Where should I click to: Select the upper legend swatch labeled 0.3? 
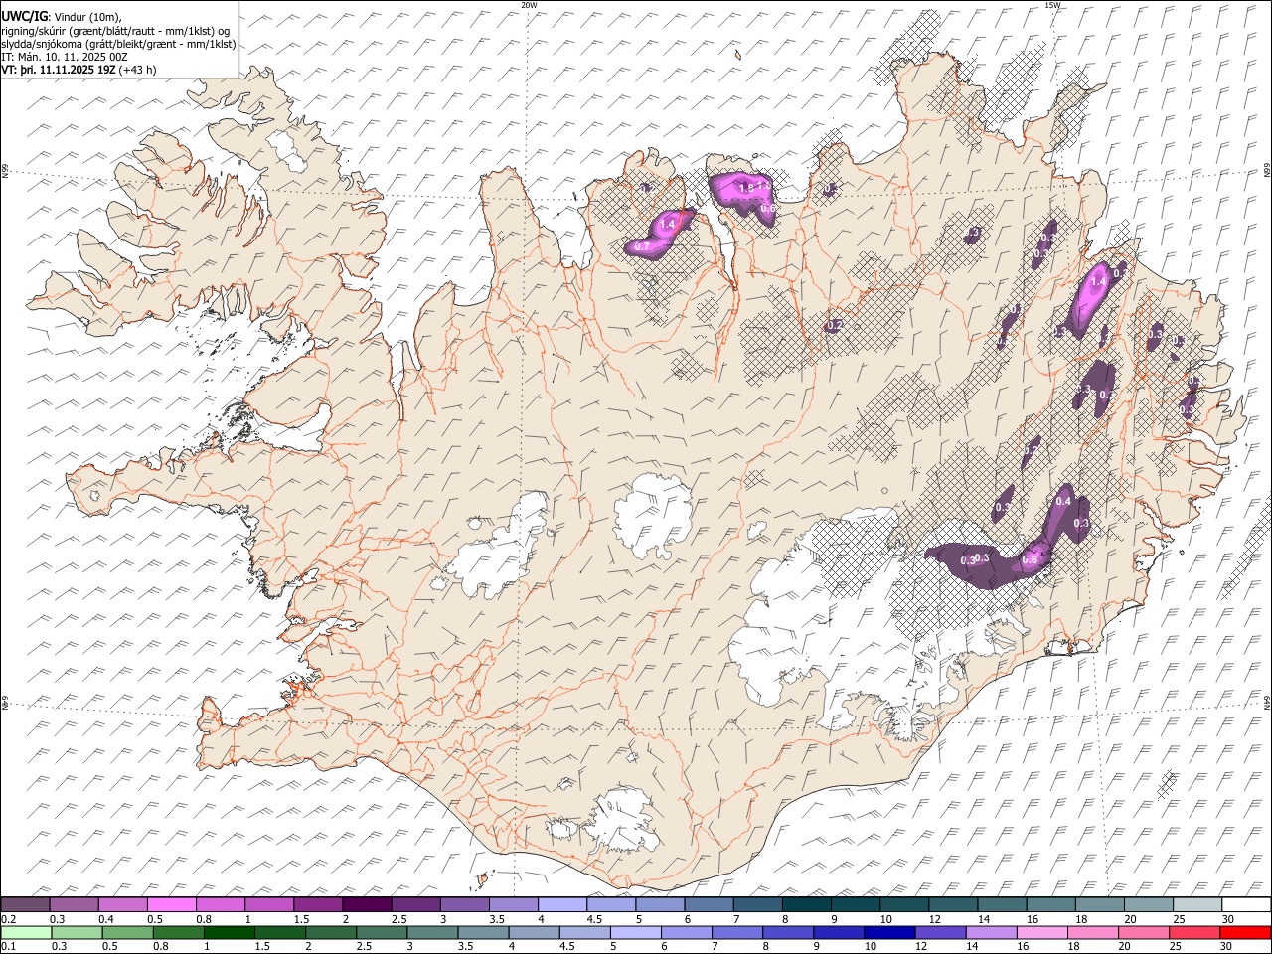click(x=75, y=905)
